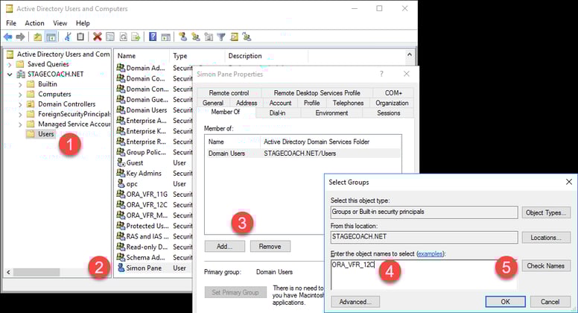The width and height of the screenshot is (578, 313).
Task: Select the Simon Pane user icon
Action: pos(121,268)
